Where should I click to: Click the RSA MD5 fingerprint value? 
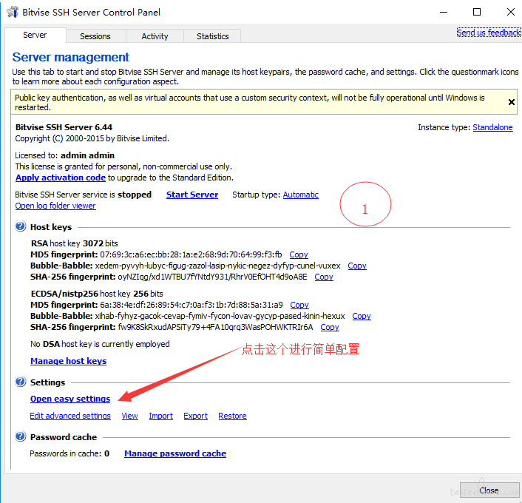(191, 254)
